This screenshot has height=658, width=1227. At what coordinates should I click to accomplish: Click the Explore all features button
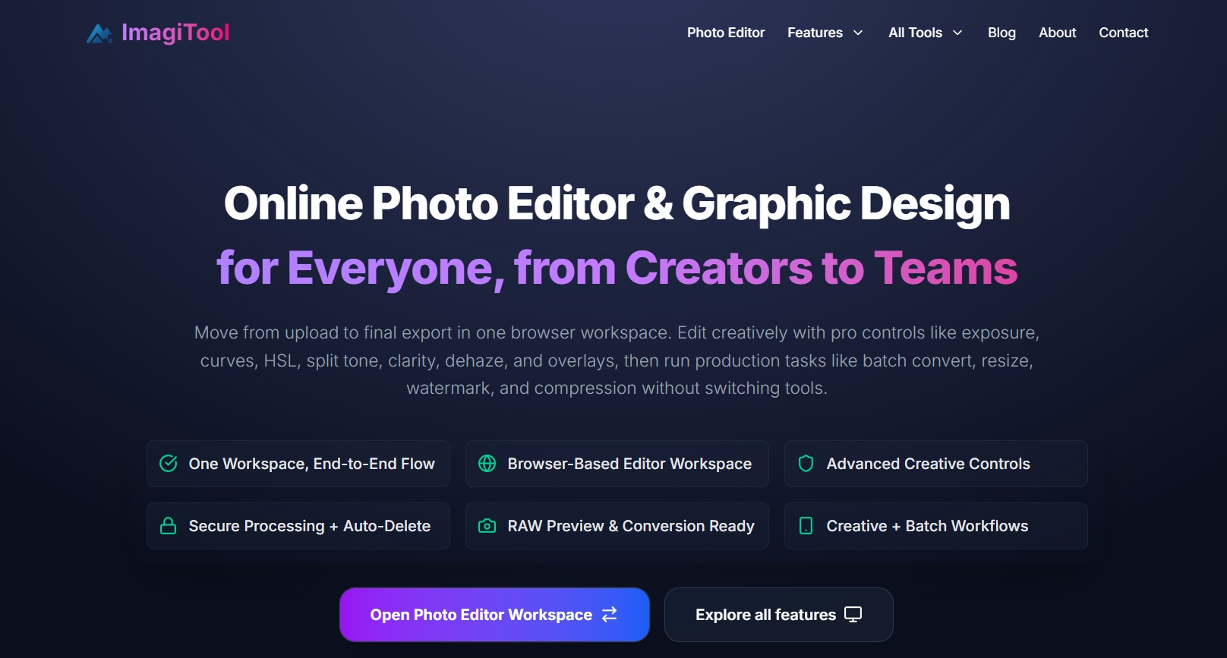click(x=778, y=615)
